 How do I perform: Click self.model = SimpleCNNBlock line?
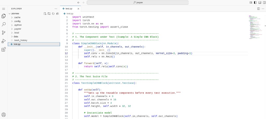[131, 116]
